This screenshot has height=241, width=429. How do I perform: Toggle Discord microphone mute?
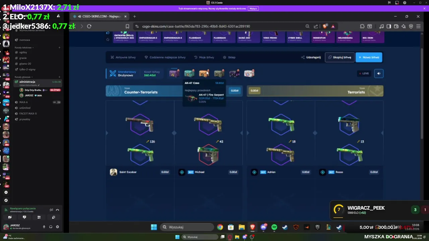pyautogui.click(x=44, y=227)
